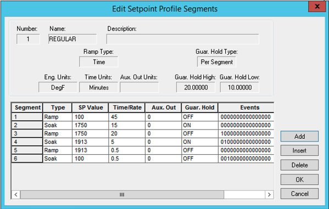The image size is (329, 209).
Task: Click Guar. Hold ON in segment 2
Action: click(x=200, y=125)
